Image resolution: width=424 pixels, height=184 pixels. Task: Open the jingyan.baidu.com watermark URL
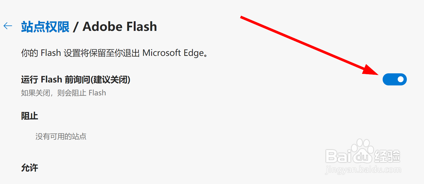click(363, 169)
